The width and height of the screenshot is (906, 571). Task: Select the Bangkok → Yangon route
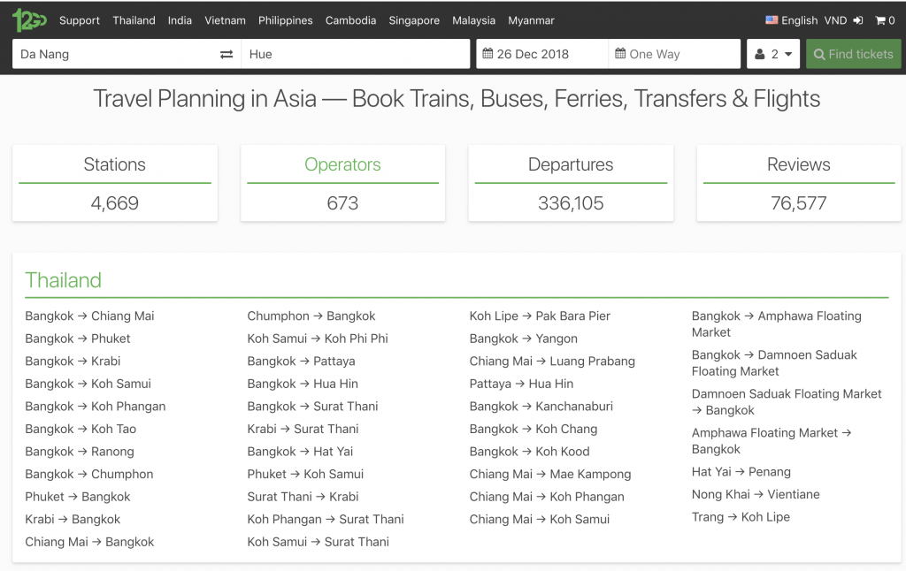coord(524,339)
